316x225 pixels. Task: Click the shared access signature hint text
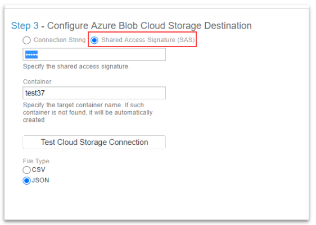(x=76, y=66)
